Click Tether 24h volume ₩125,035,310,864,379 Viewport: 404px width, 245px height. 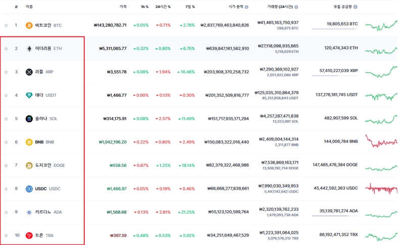[276, 93]
